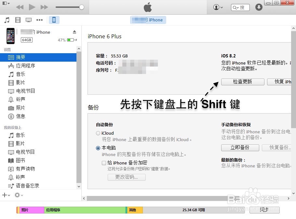Click the 47% battery indicator
The width and height of the screenshot is (296, 219).
click(67, 40)
